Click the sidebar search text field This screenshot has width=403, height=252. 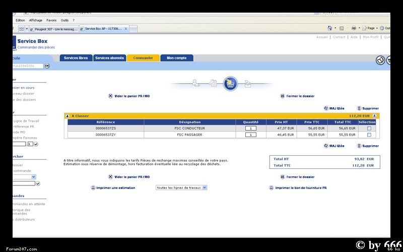click(x=24, y=183)
